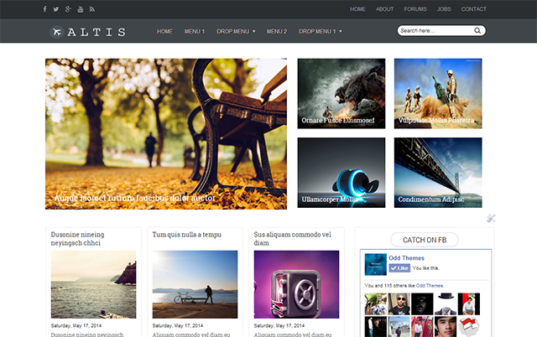
Task: Expand the DROP MENU arrow
Action: coord(253,32)
